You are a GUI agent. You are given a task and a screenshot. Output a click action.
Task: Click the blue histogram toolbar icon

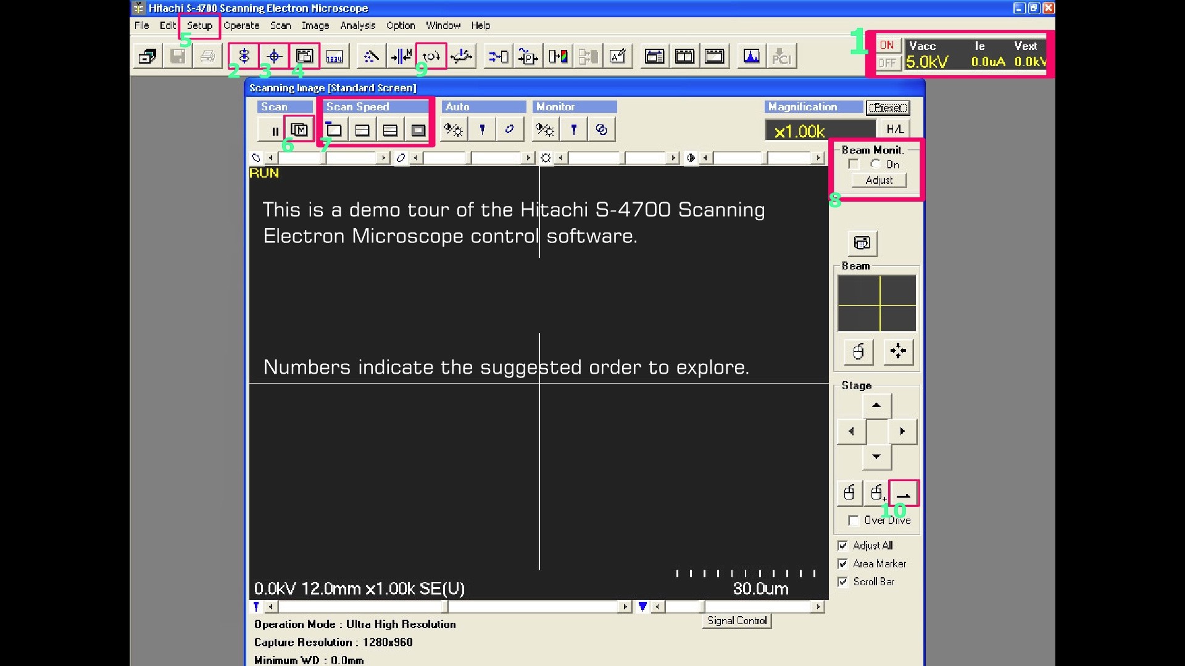coord(751,57)
